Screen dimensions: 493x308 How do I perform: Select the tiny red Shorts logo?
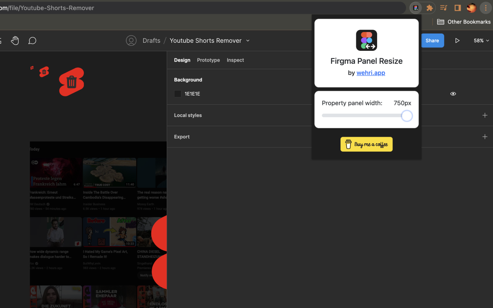[32, 68]
